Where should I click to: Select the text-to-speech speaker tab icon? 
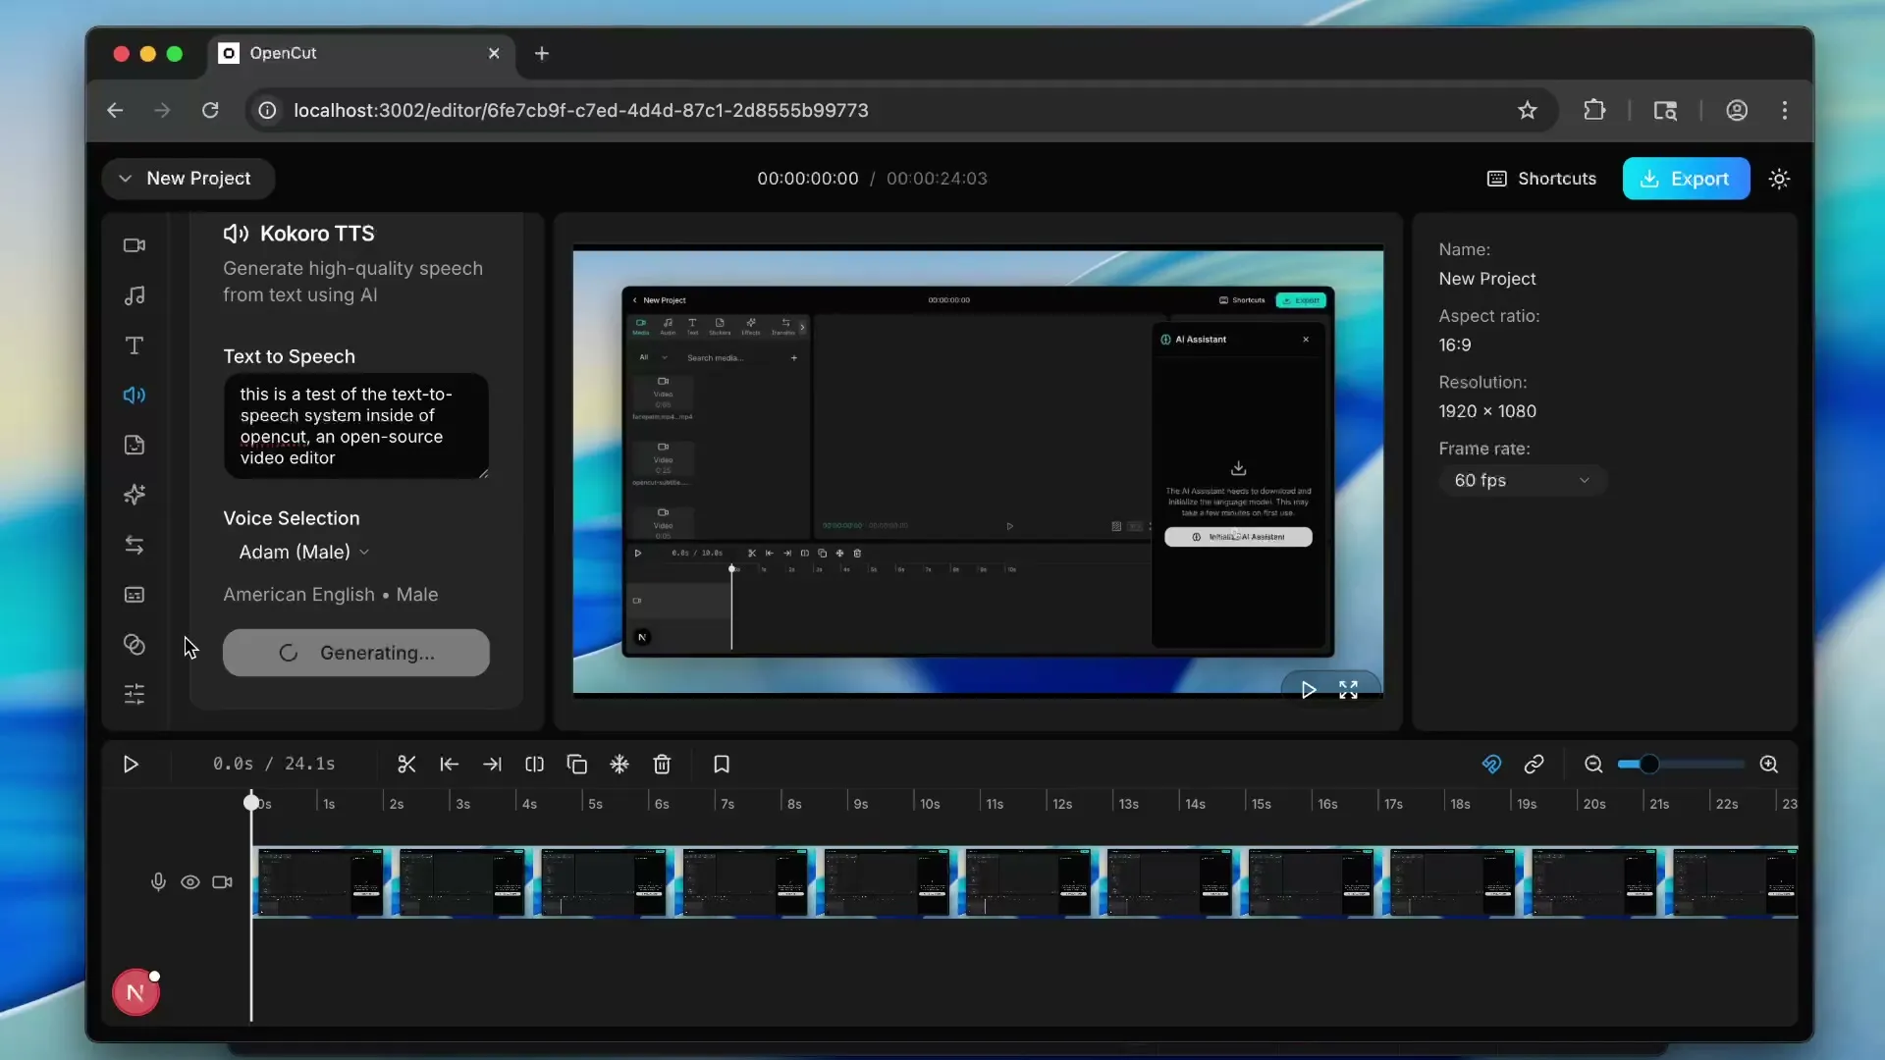[x=135, y=395]
